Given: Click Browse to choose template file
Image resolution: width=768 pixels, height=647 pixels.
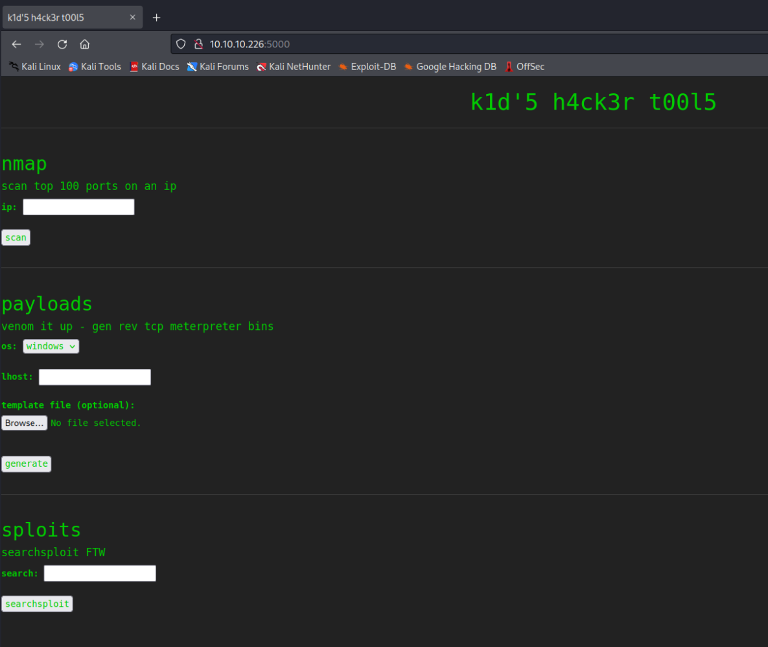Looking at the screenshot, I should pyautogui.click(x=24, y=423).
